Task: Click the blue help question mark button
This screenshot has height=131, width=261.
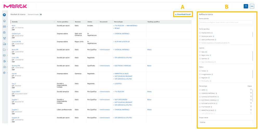Action: click(246, 6)
